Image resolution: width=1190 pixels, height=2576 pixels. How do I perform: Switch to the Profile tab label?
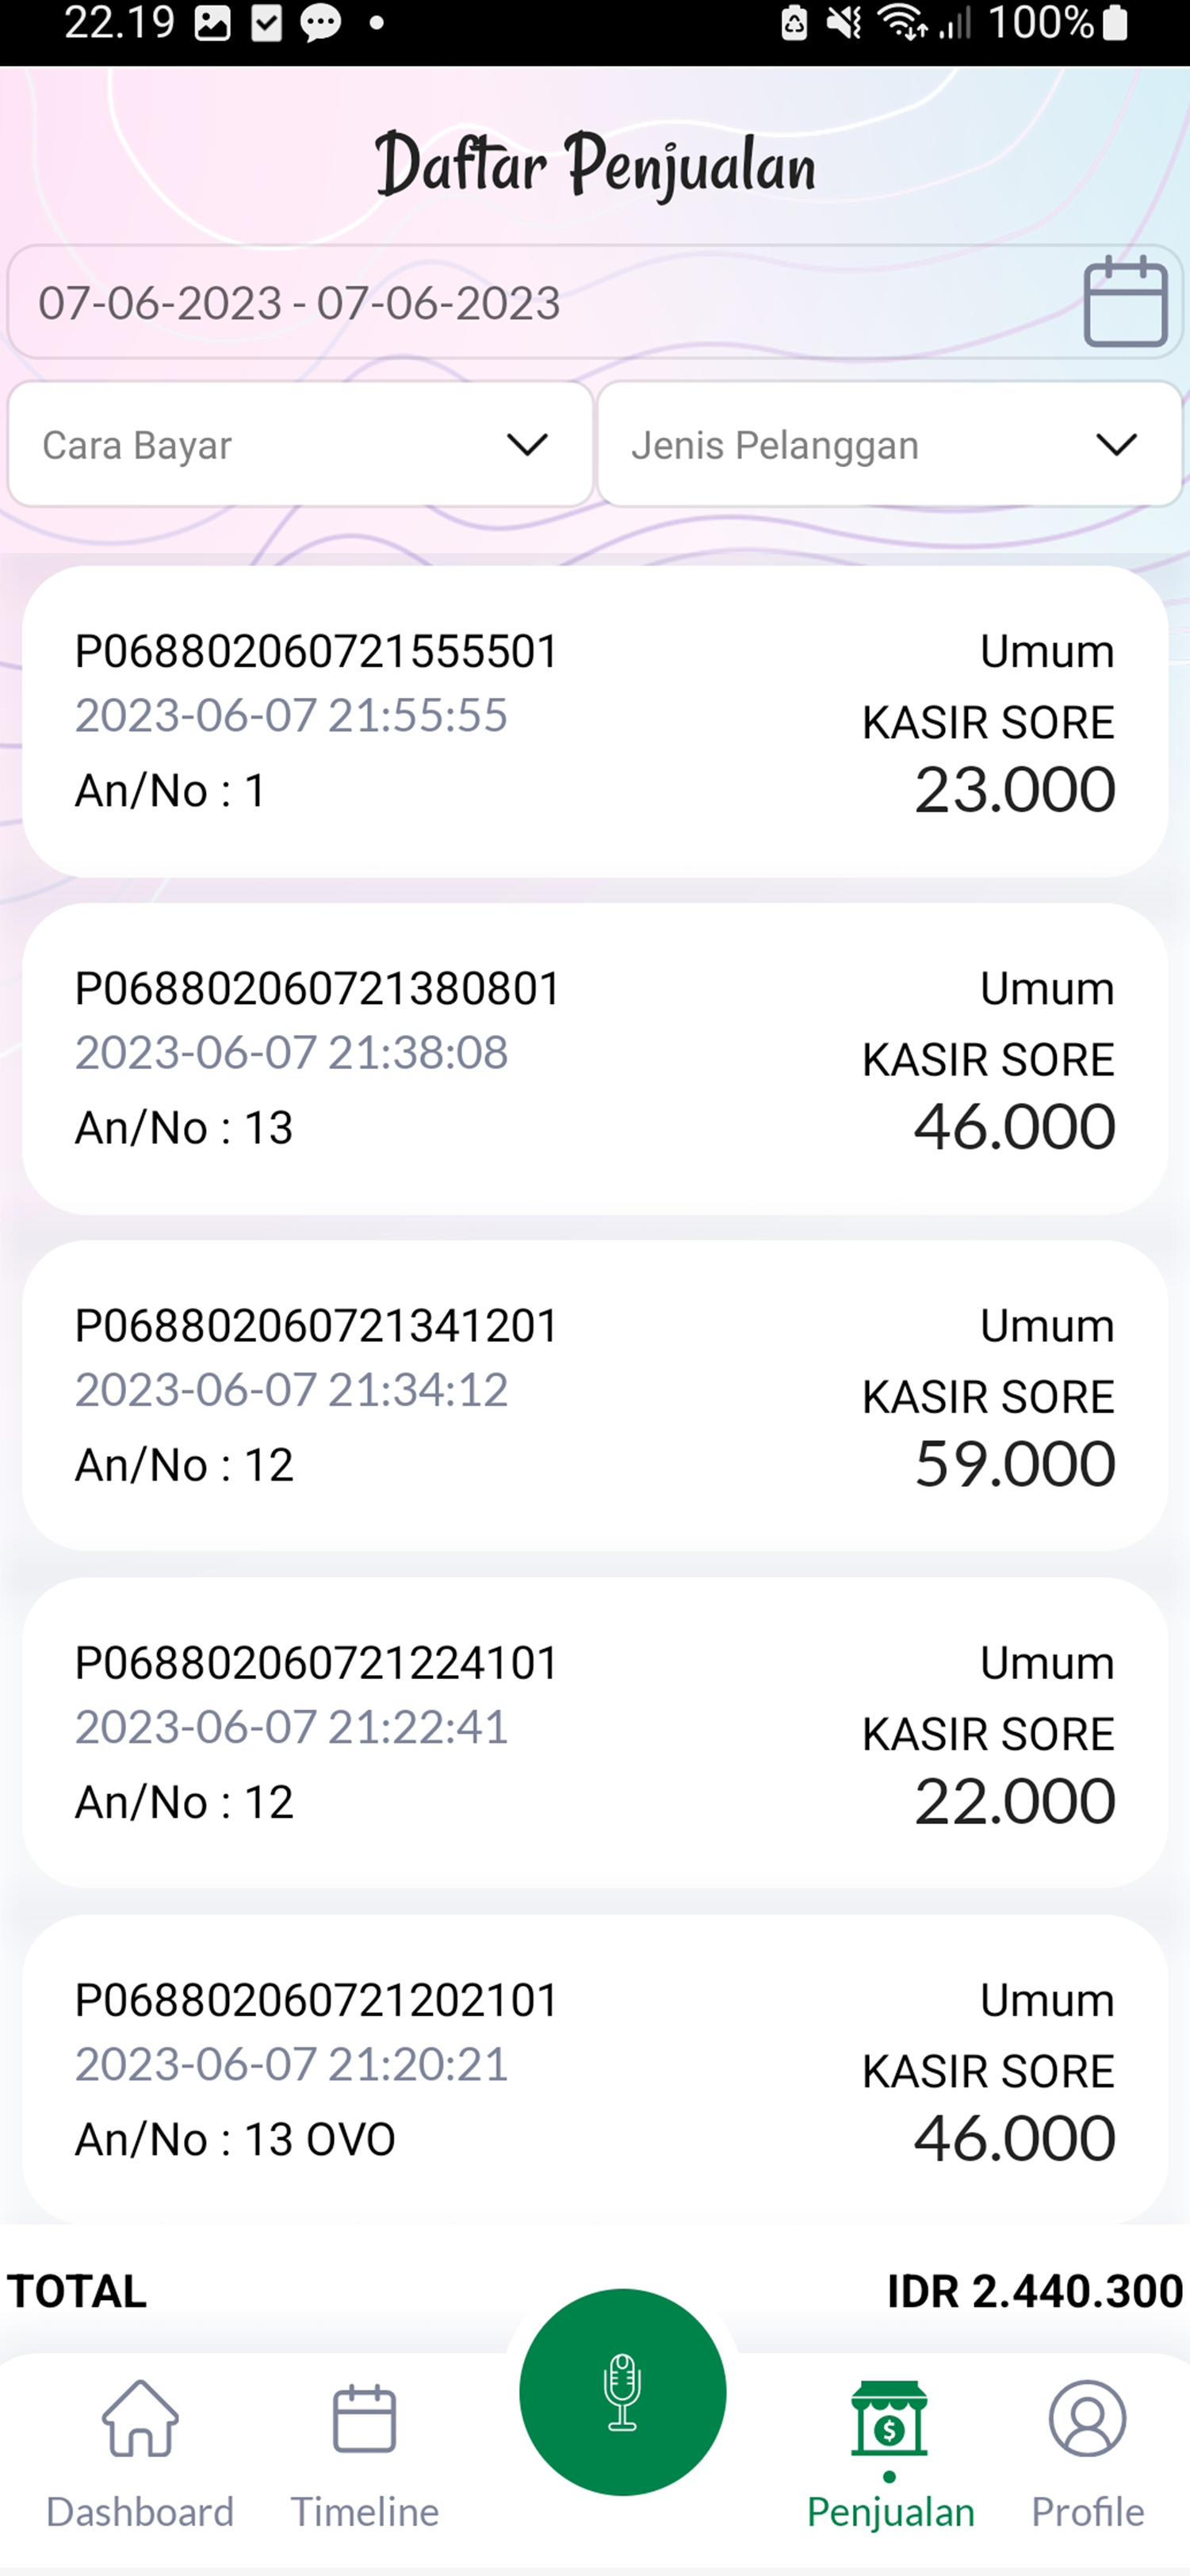point(1087,2511)
